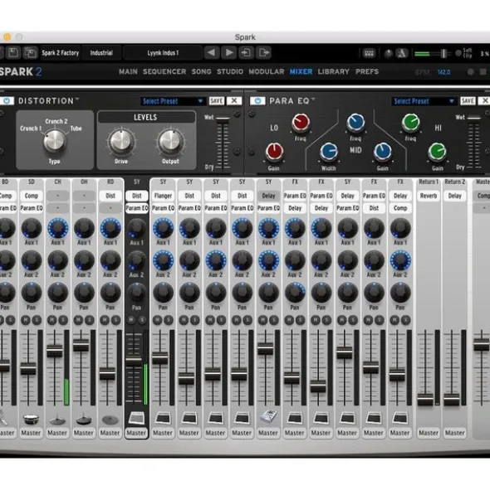Click the master volume slider in top bar
The image size is (490, 490).
[432, 53]
